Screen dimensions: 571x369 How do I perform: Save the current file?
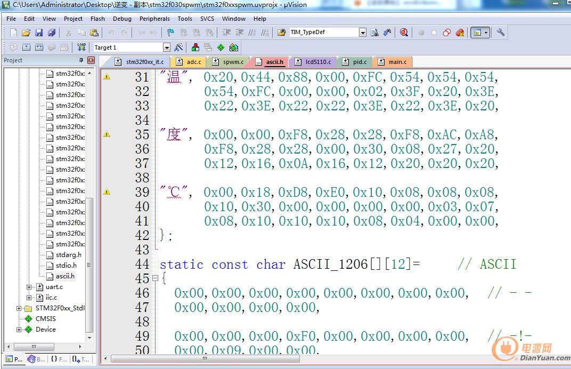39,33
